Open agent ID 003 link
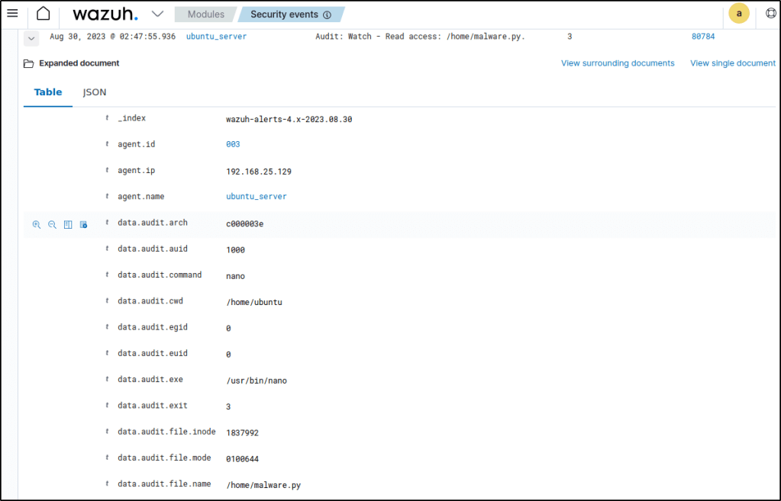 point(234,144)
